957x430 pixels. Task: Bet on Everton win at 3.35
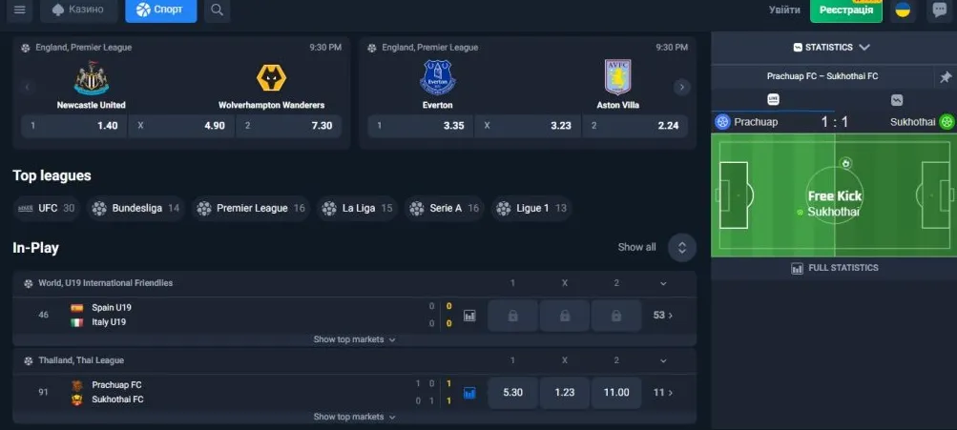421,126
